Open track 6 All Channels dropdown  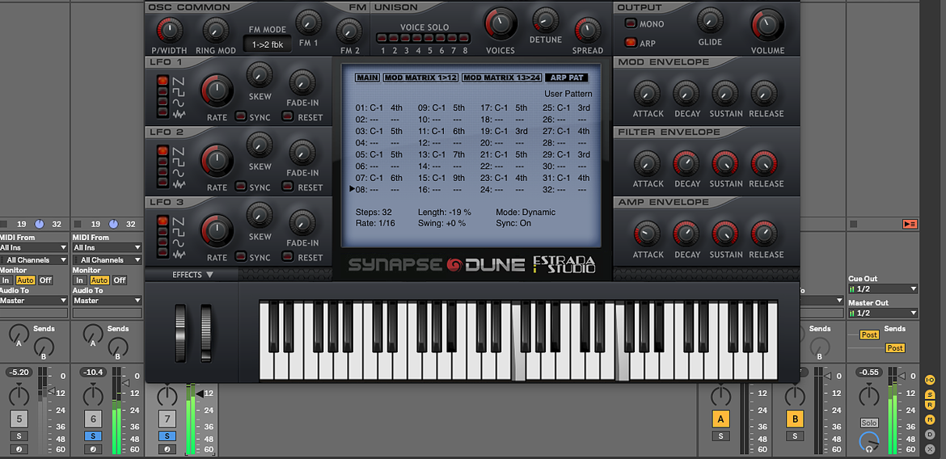coord(108,260)
